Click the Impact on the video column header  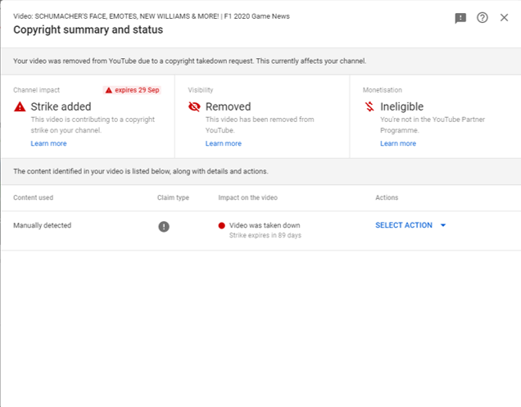248,197
